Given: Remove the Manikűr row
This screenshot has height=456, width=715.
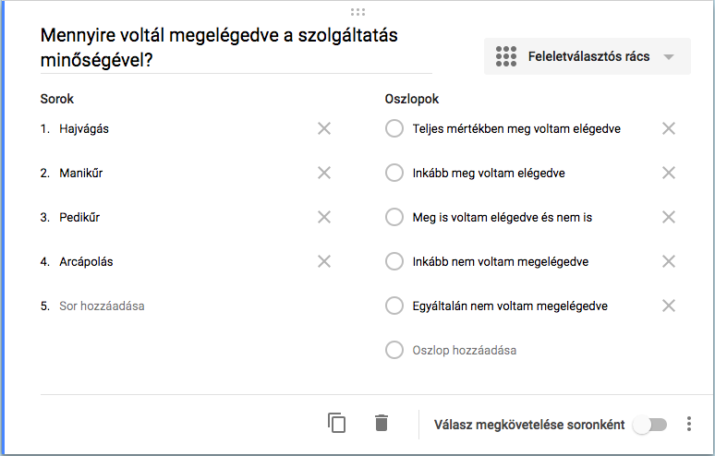Looking at the screenshot, I should 324,173.
